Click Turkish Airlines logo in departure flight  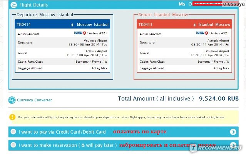pos(80,33)
